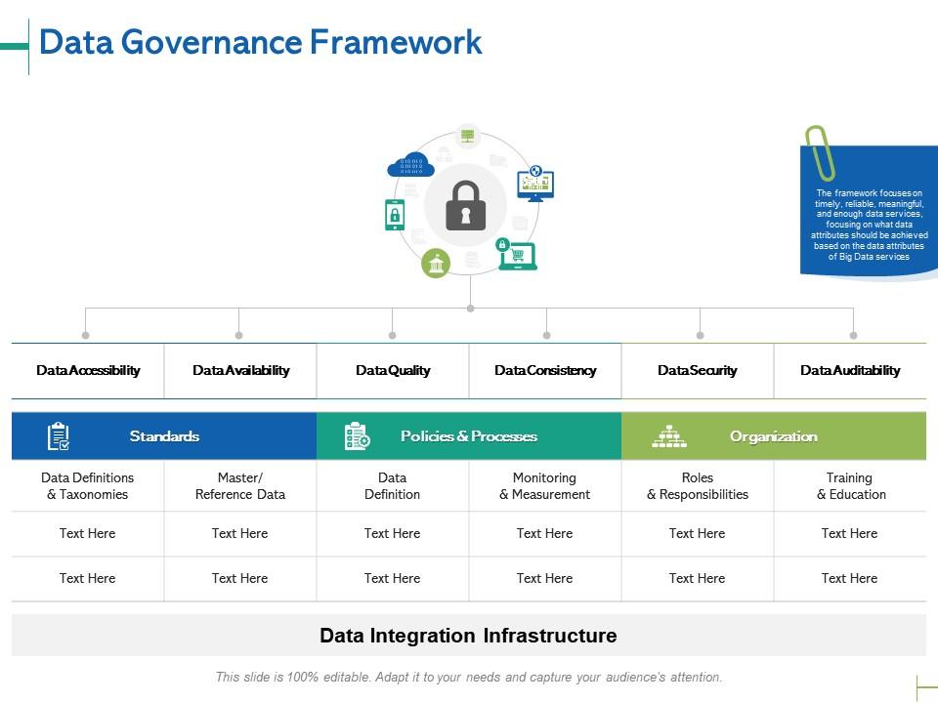The height and width of the screenshot is (703, 938).
Task: Click the Data Accessibility heading
Action: pyautogui.click(x=88, y=371)
